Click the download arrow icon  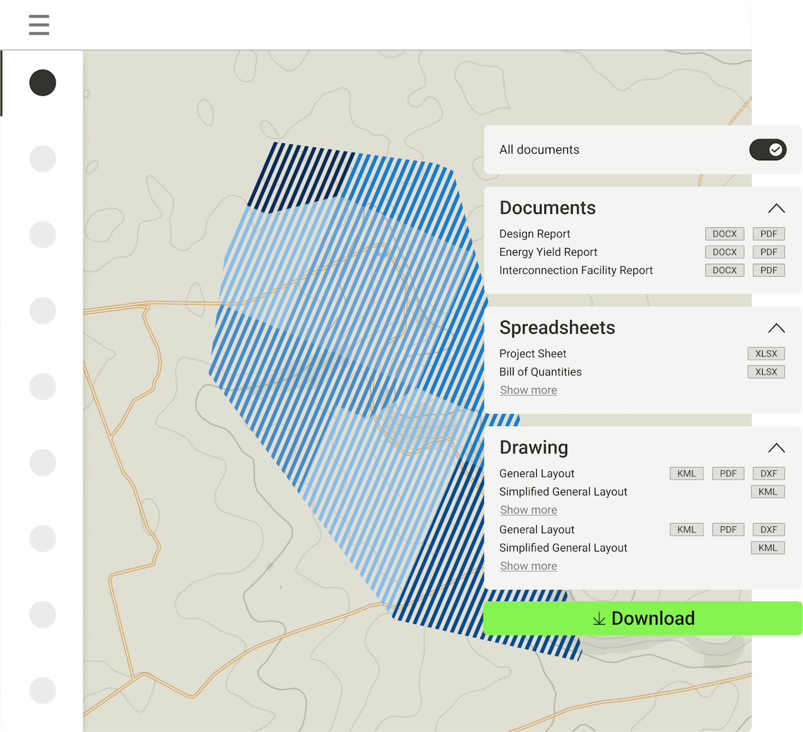599,619
